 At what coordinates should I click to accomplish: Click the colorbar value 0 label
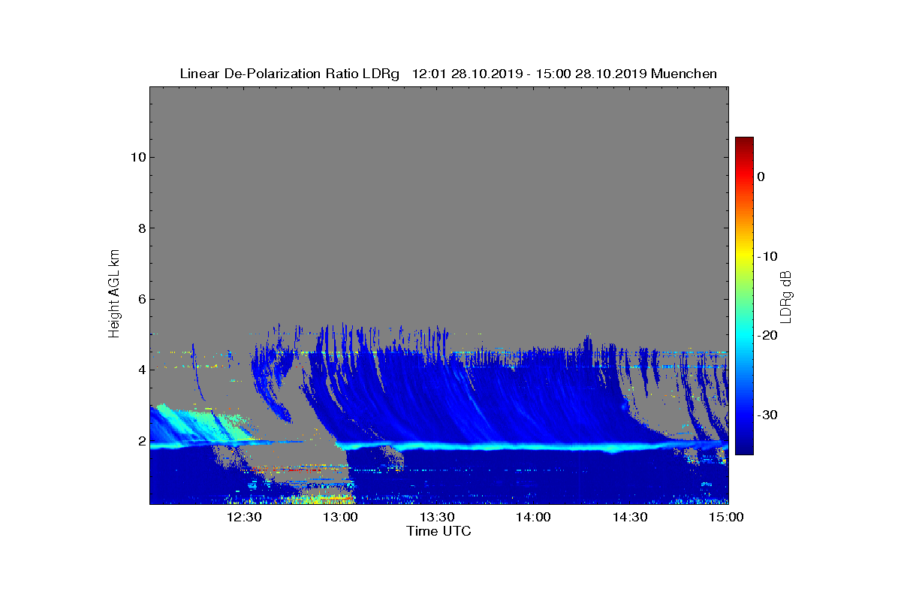761,177
